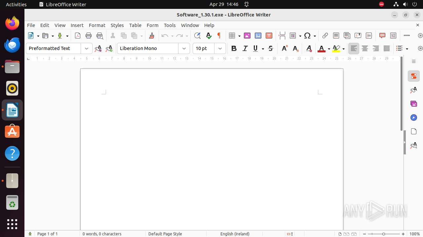Open the sidebar Navigator deck

(x=414, y=118)
